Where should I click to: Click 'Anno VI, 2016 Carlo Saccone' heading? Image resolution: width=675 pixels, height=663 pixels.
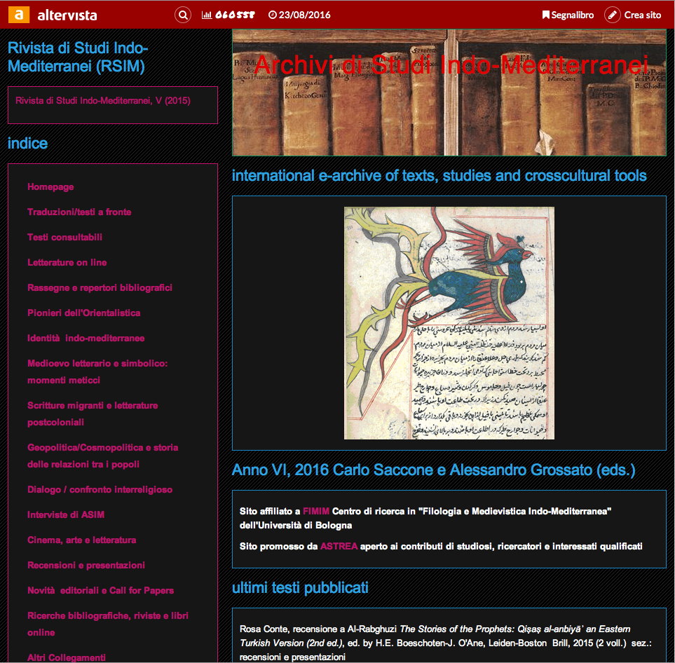coord(433,470)
